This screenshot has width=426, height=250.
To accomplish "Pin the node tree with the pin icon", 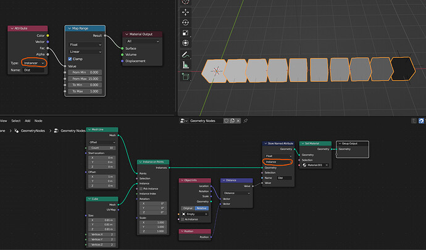I will pos(246,121).
